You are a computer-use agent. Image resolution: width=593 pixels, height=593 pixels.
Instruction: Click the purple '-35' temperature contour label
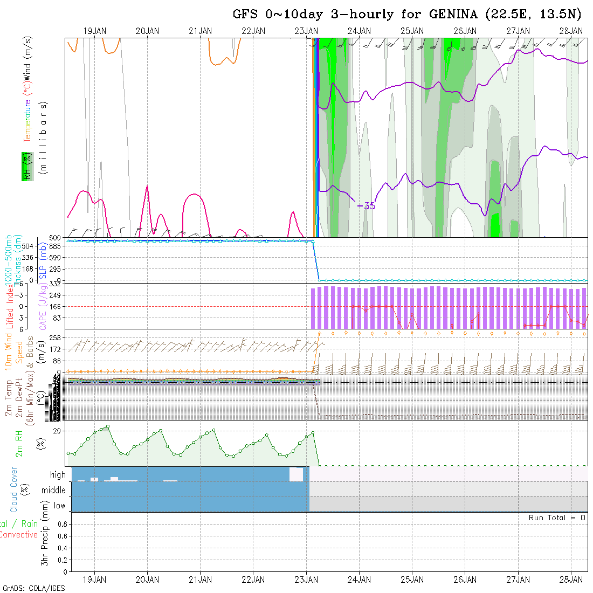point(366,206)
